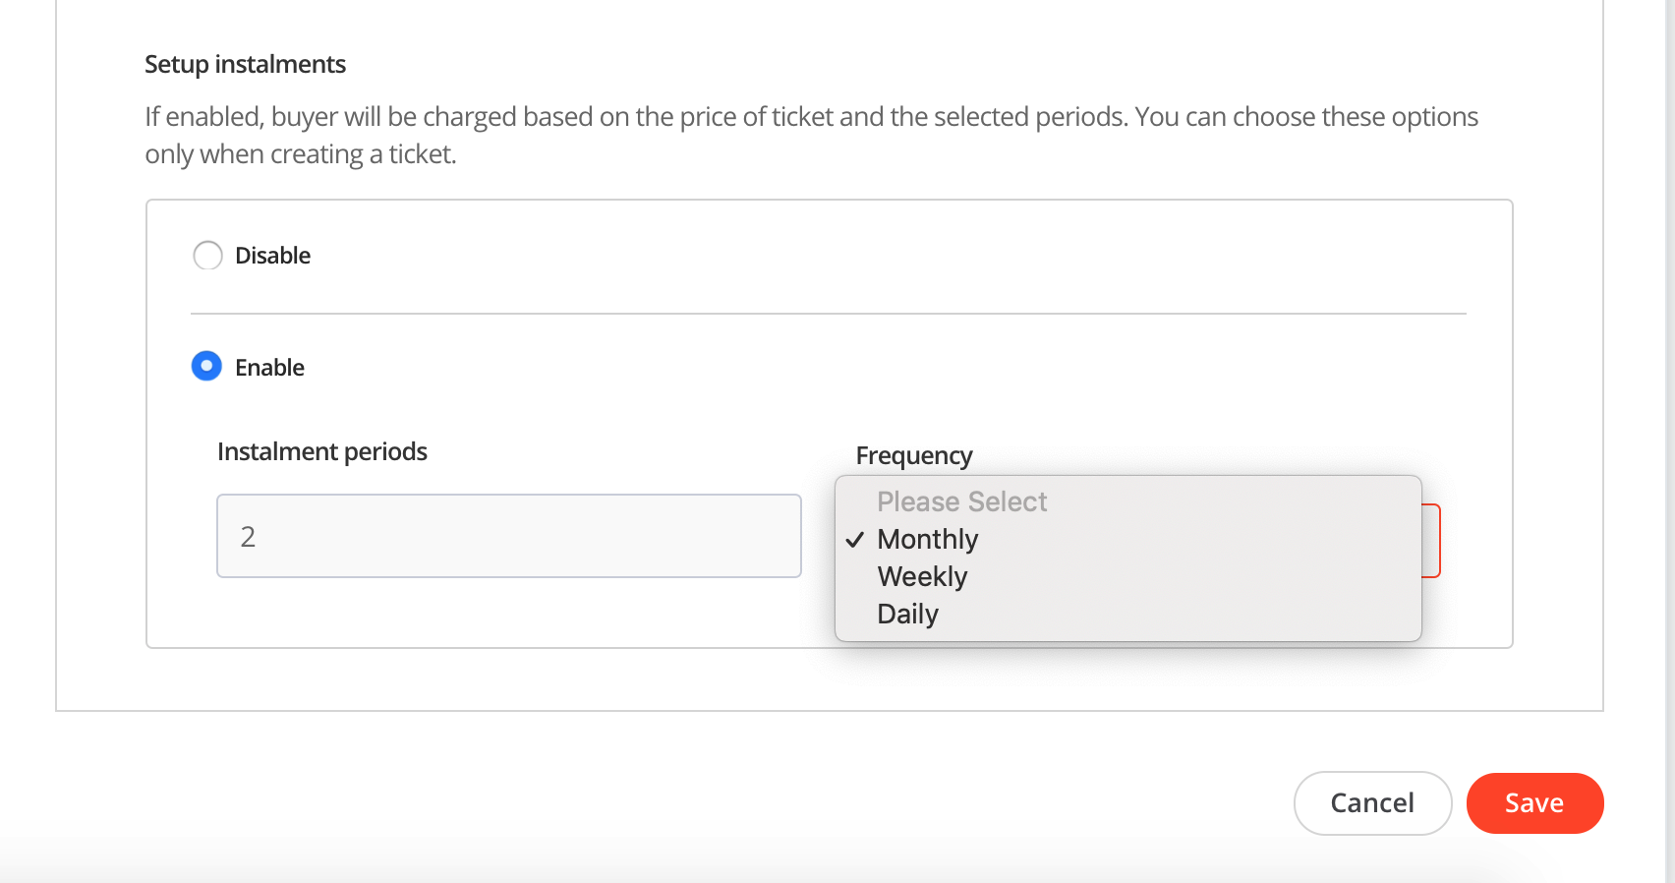
Task: Click the vertical scrollbar at the right edge
Action: [1670, 441]
